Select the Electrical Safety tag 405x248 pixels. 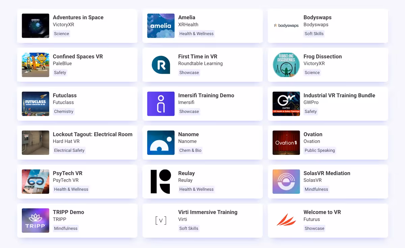tap(69, 150)
